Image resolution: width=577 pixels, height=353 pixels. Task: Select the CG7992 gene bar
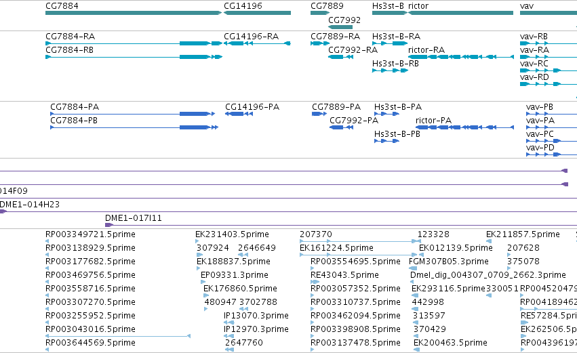click(340, 27)
